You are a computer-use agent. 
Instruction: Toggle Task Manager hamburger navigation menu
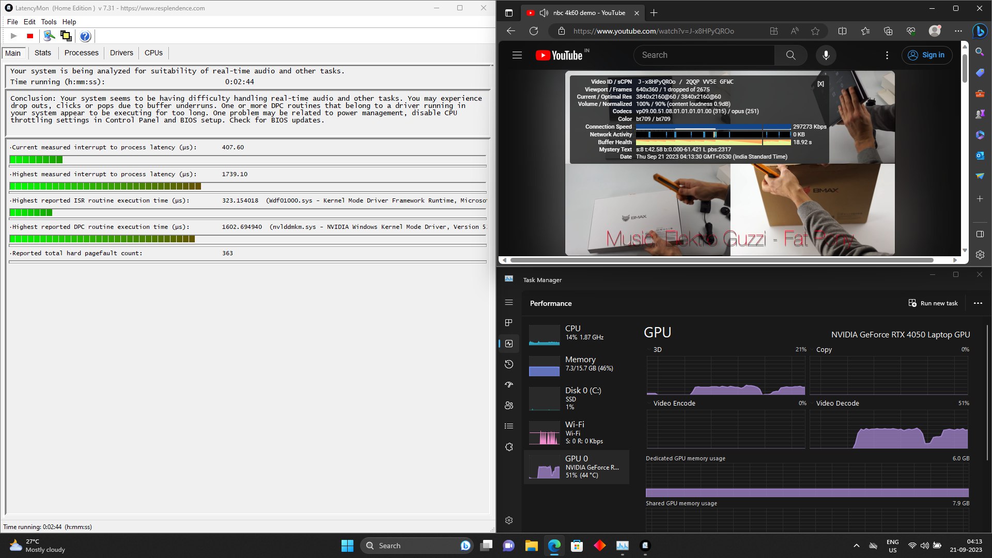(509, 302)
